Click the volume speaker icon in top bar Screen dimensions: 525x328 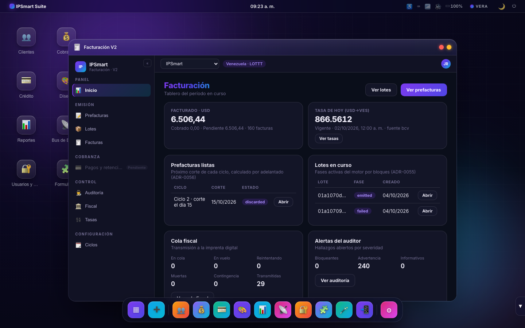tap(438, 6)
